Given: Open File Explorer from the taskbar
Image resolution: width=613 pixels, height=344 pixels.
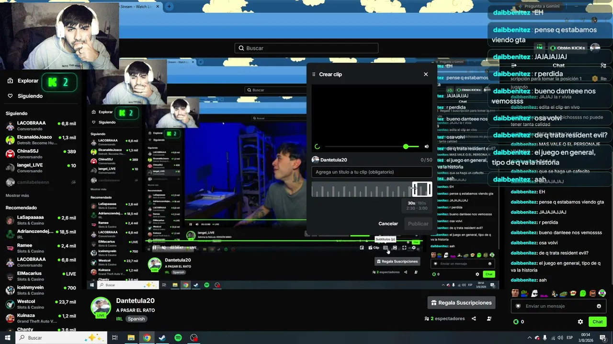Looking at the screenshot, I should (131, 338).
